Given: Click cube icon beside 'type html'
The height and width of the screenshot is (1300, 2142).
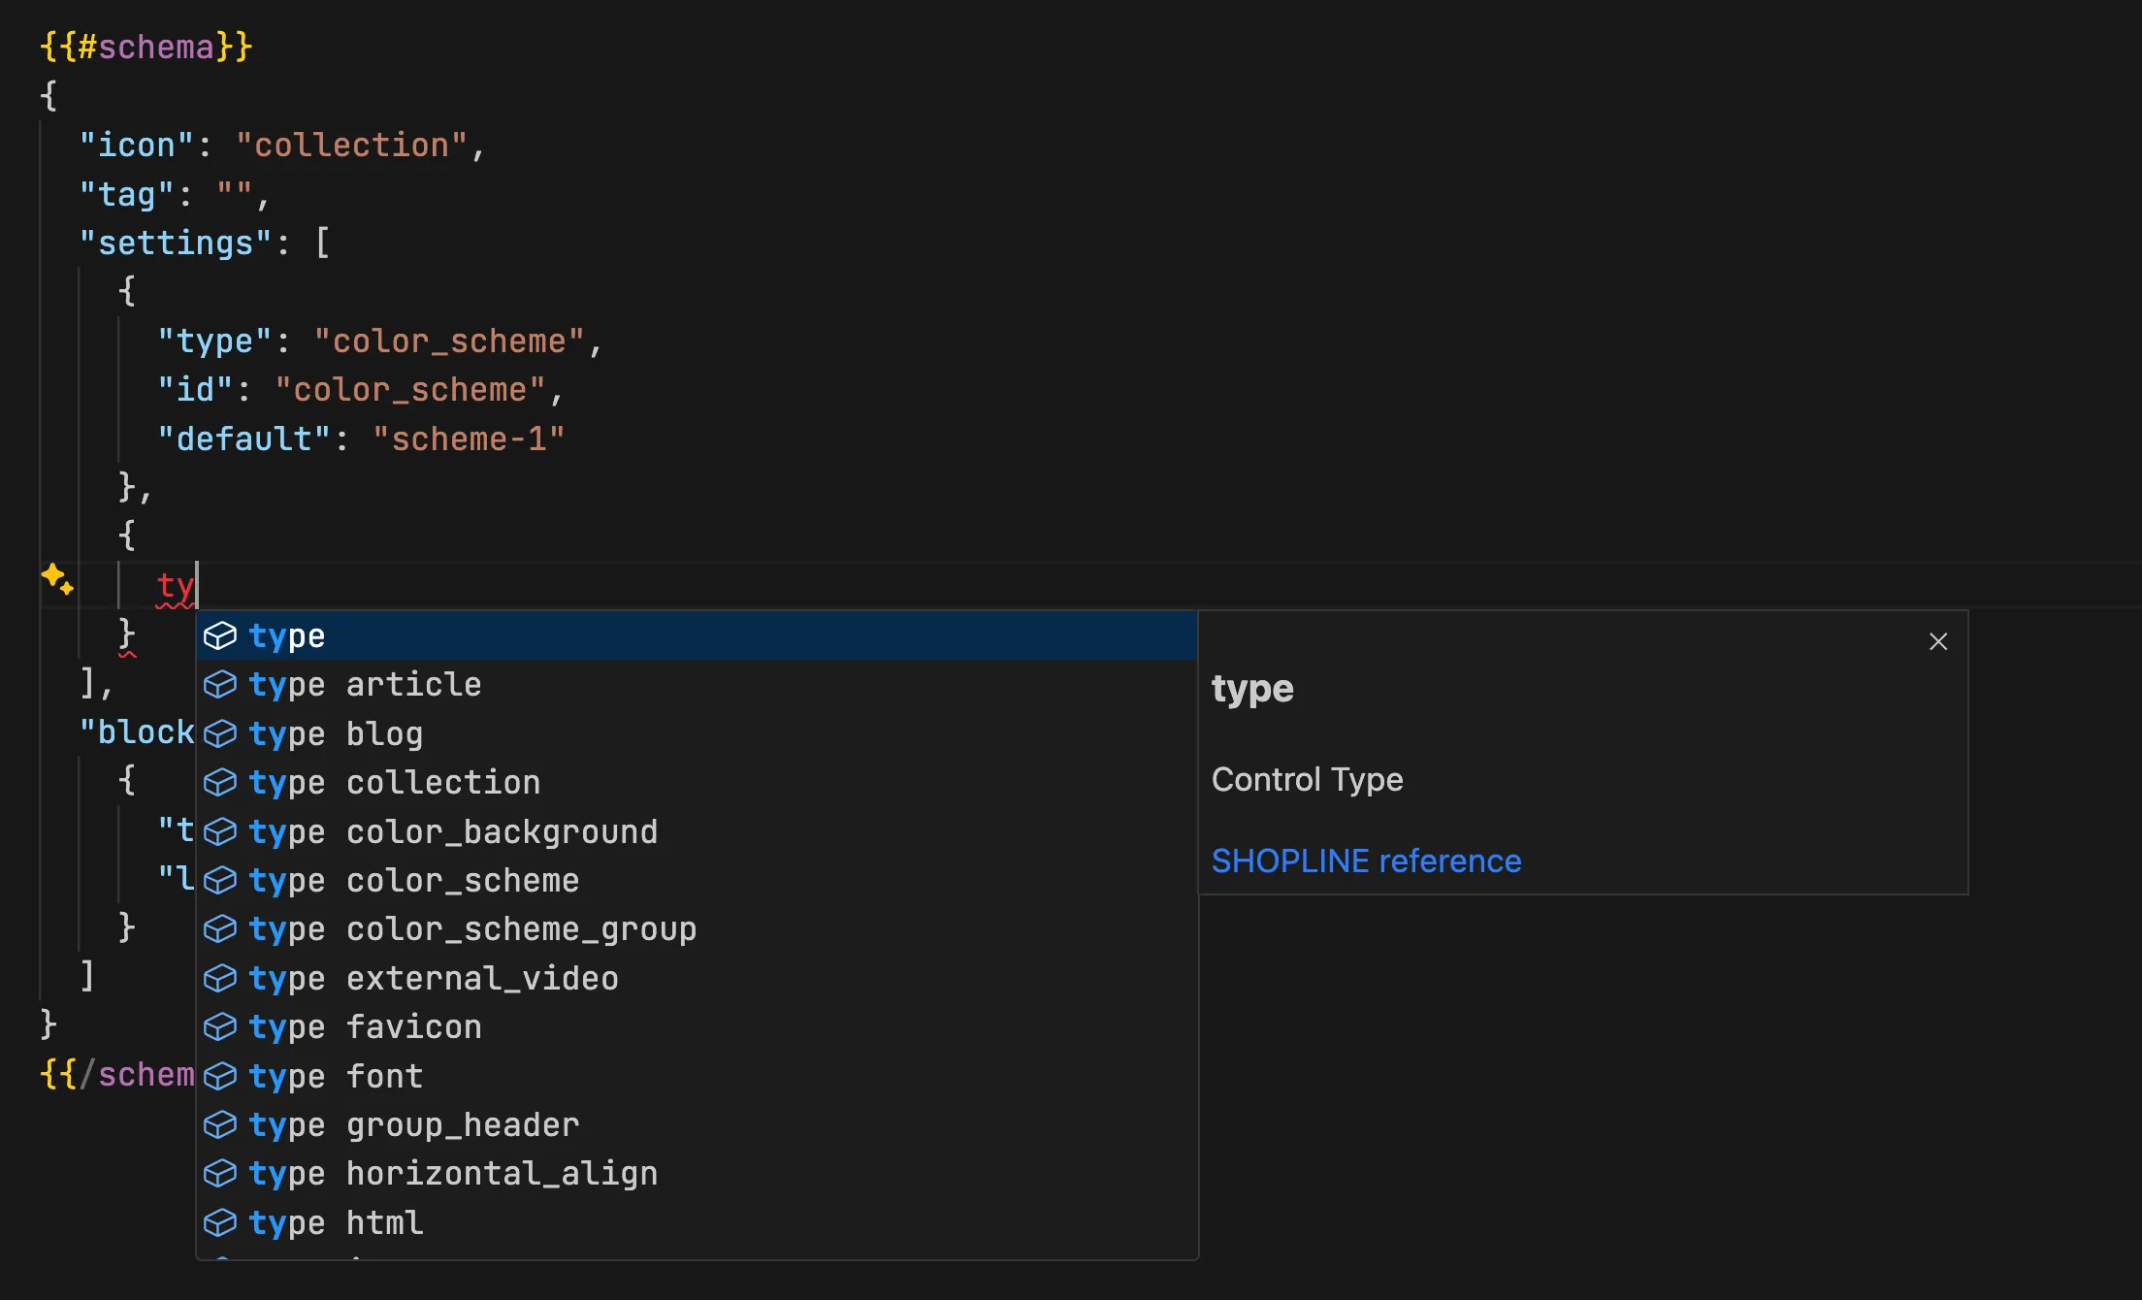Looking at the screenshot, I should [220, 1223].
